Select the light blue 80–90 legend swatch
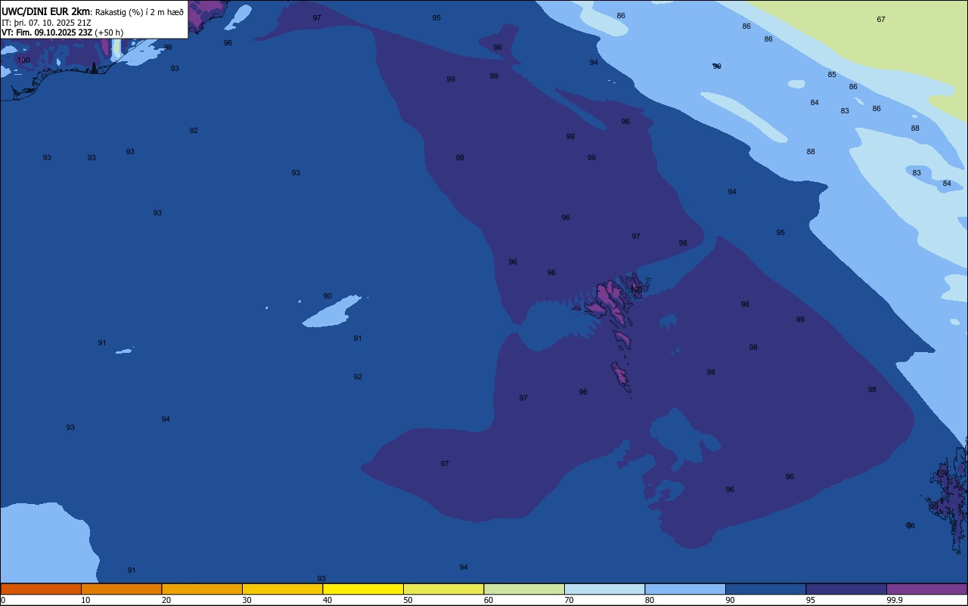The image size is (968, 606). pos(685,589)
